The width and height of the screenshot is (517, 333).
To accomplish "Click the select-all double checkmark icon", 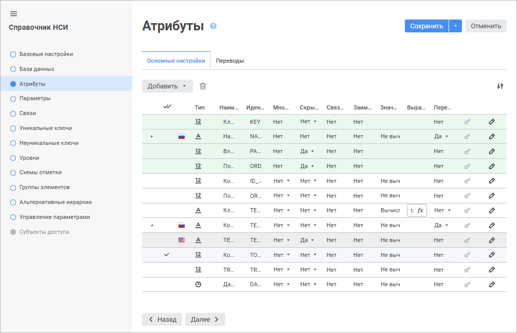I will (x=167, y=107).
